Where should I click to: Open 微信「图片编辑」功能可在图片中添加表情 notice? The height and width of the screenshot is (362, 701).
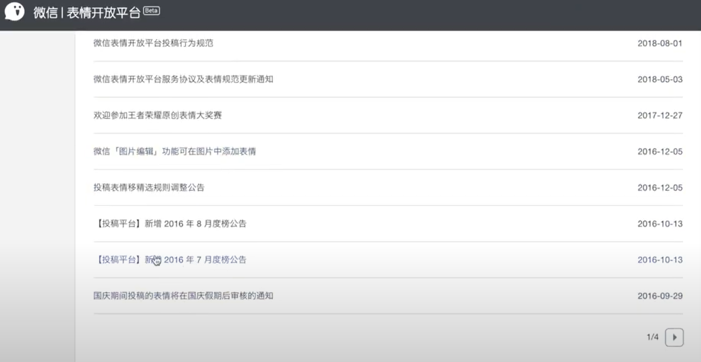(175, 151)
